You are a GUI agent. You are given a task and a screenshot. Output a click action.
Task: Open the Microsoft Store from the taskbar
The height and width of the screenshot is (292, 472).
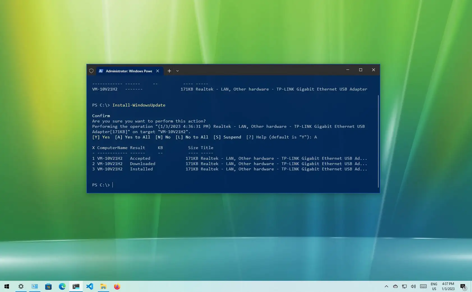tap(49, 286)
